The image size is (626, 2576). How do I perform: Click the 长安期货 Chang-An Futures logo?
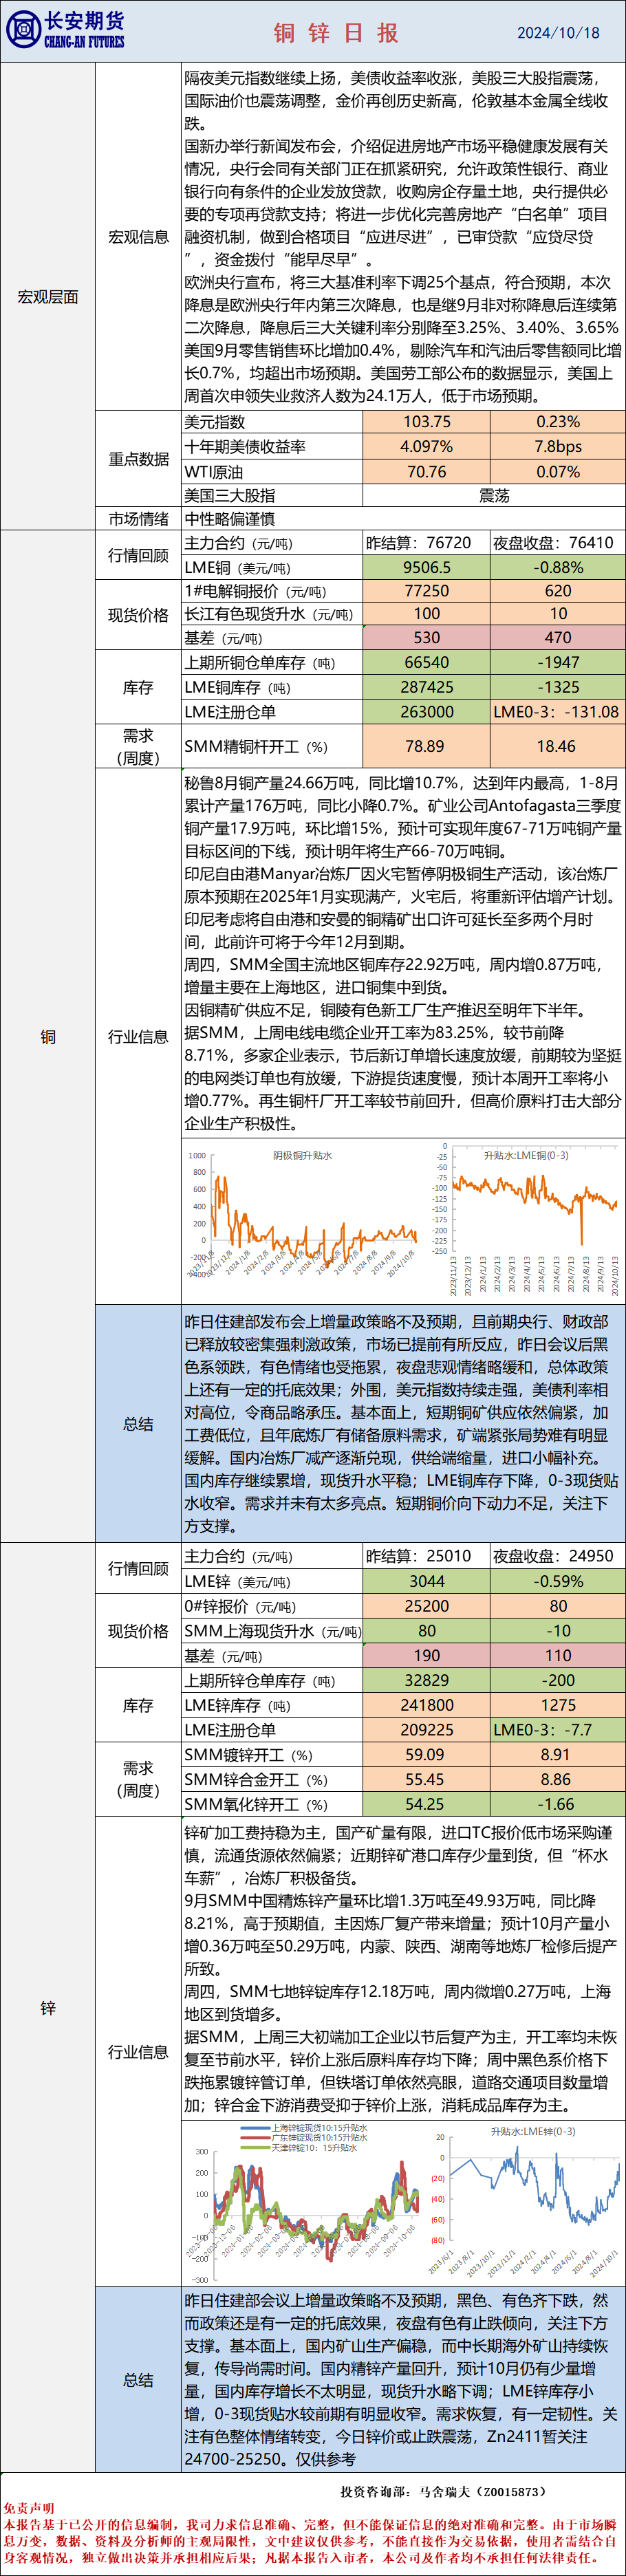(65, 30)
